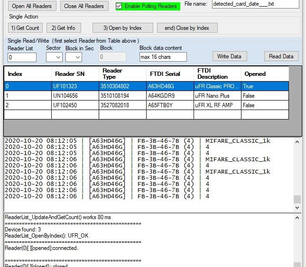Click the FTDI Description column header
Viewport: 306px width, 267px height.
[x=217, y=74]
